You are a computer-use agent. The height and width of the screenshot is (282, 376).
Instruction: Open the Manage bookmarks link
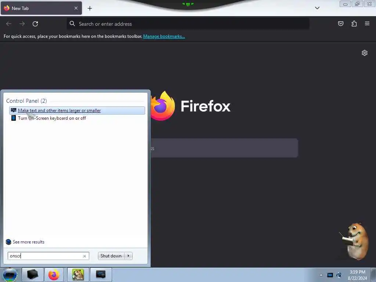(164, 36)
